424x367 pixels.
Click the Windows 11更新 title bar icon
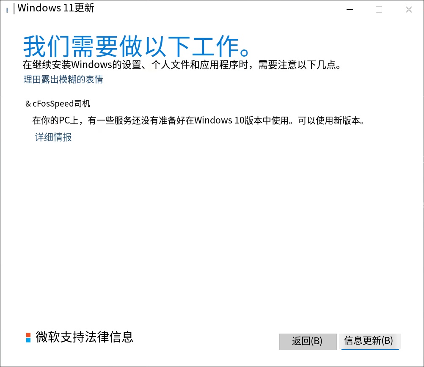point(7,10)
